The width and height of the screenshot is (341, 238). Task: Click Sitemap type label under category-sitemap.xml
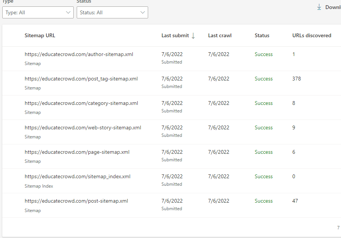(x=33, y=112)
